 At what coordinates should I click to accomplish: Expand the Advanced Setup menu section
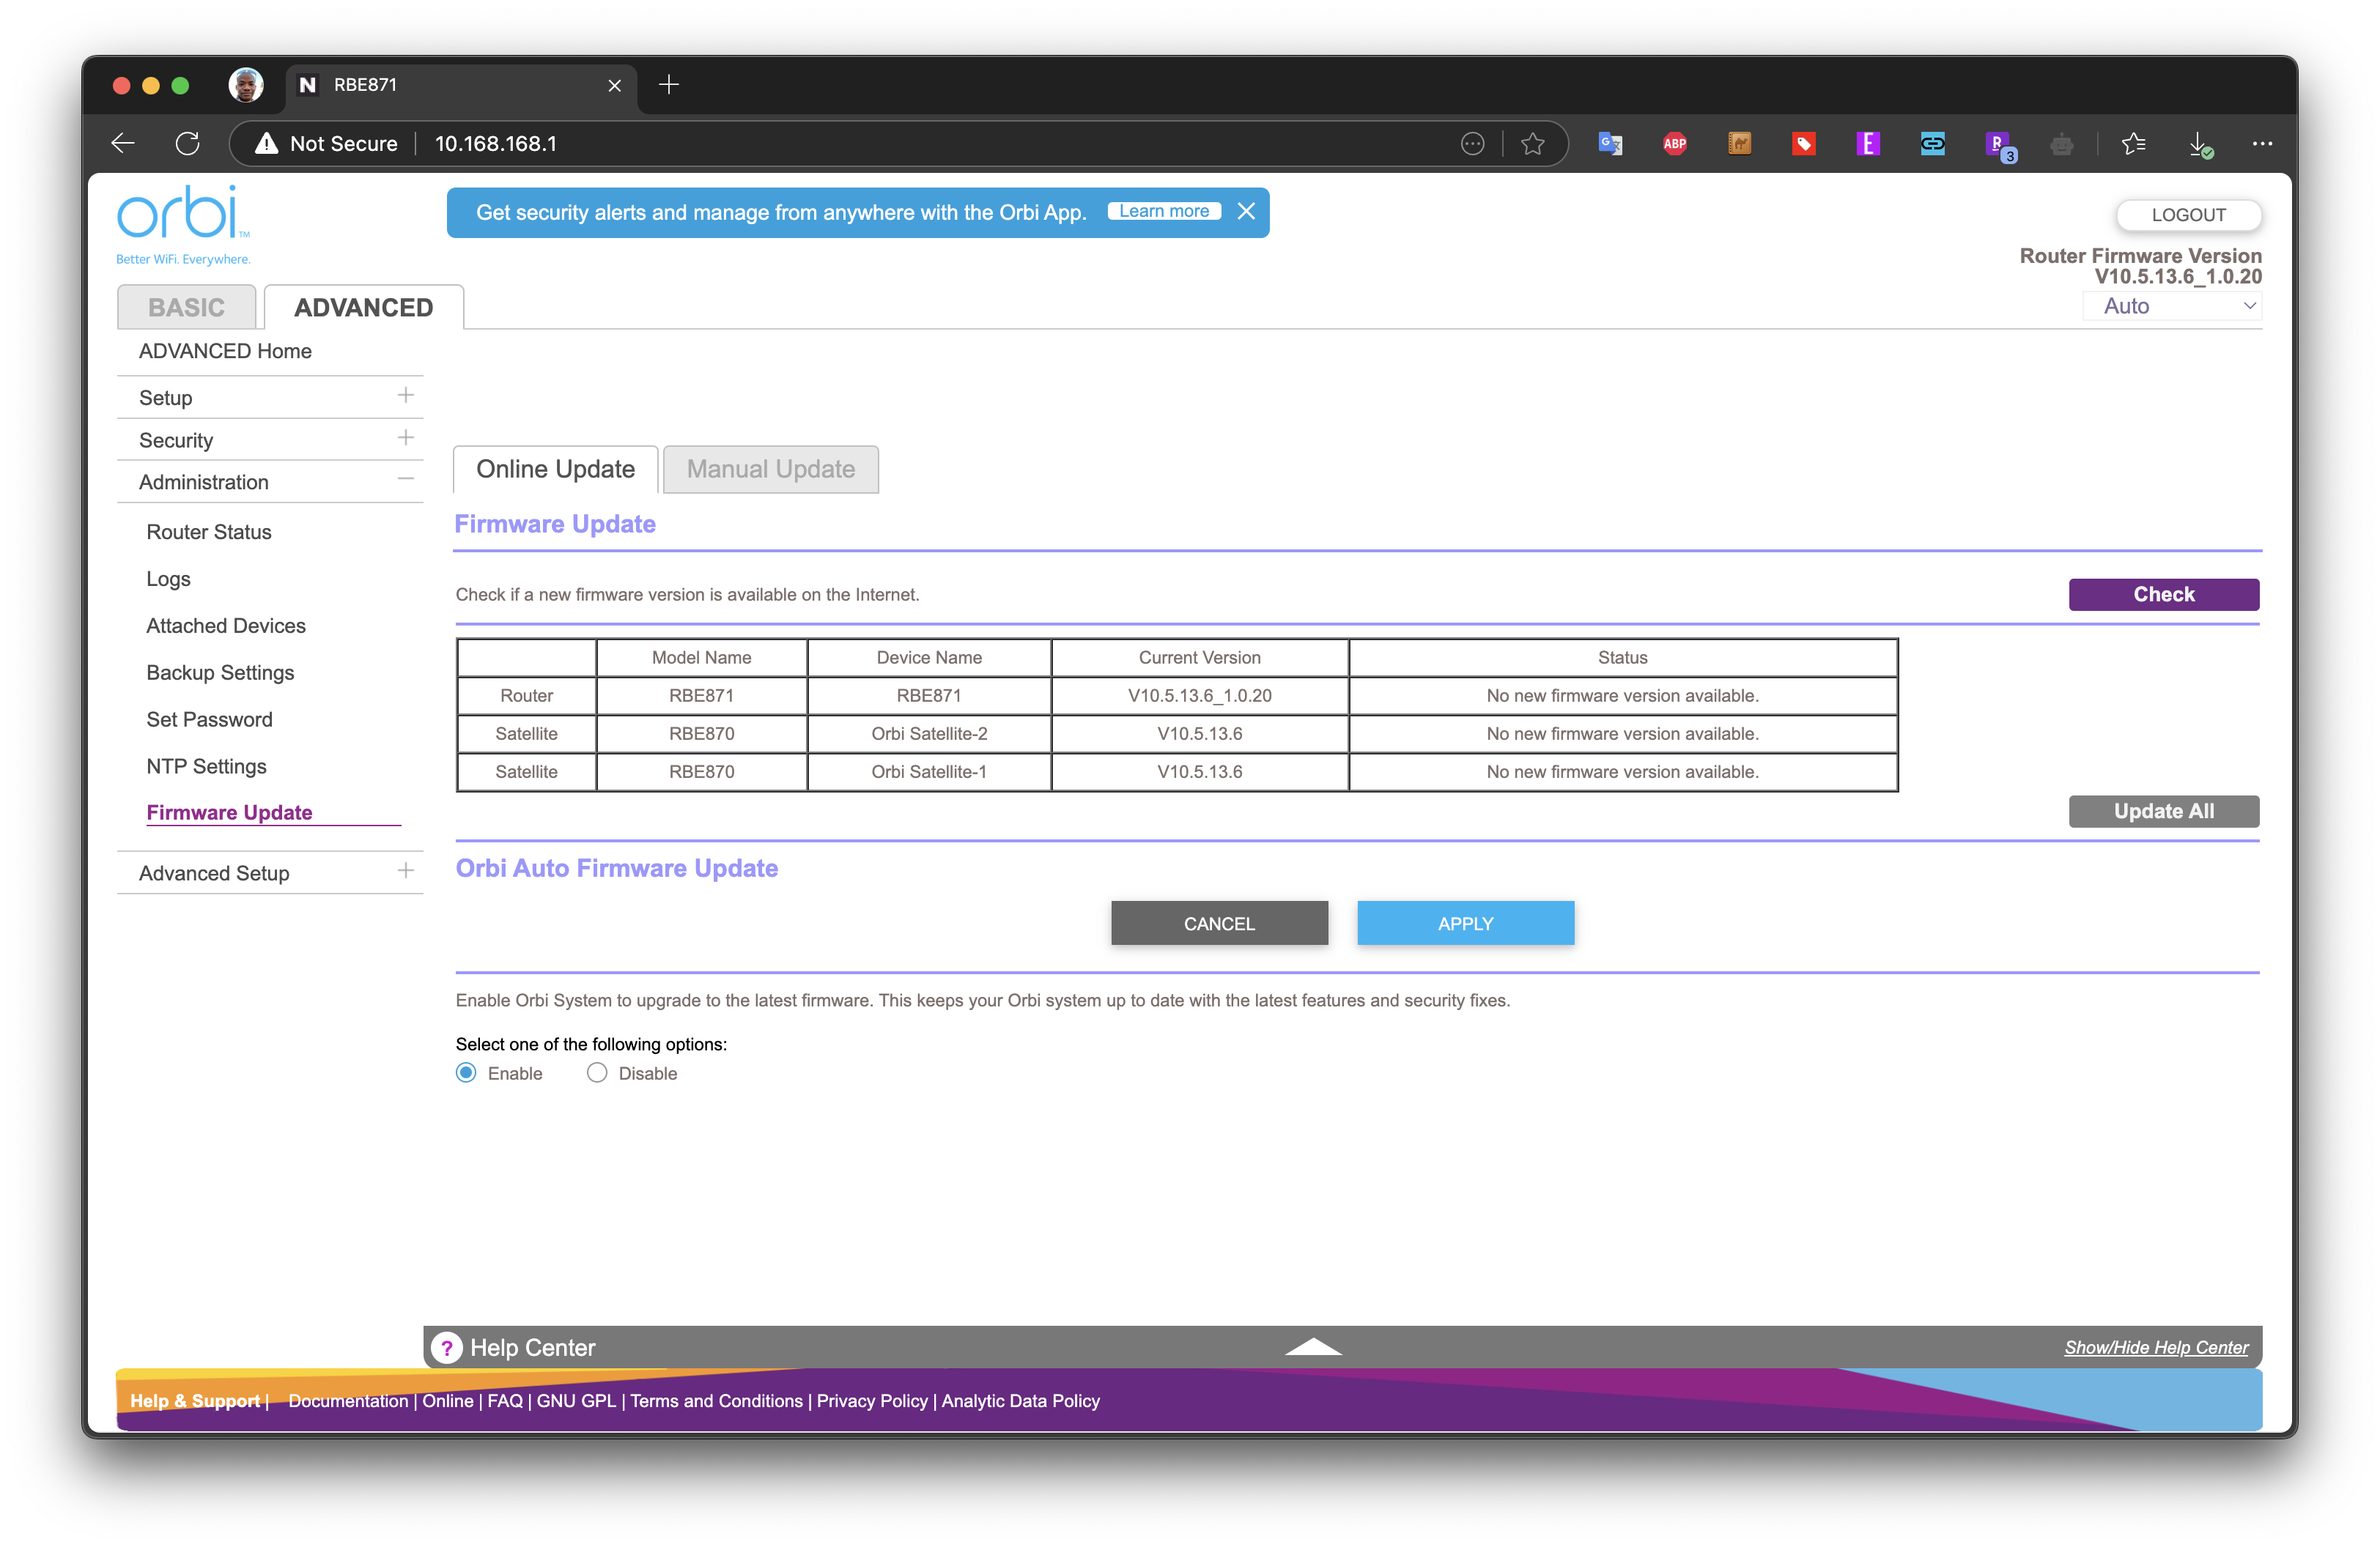pos(405,870)
